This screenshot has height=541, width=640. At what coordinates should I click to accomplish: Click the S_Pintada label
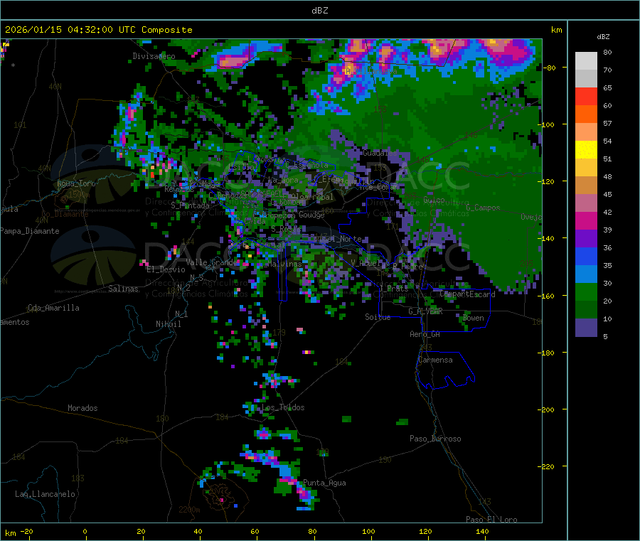click(190, 205)
